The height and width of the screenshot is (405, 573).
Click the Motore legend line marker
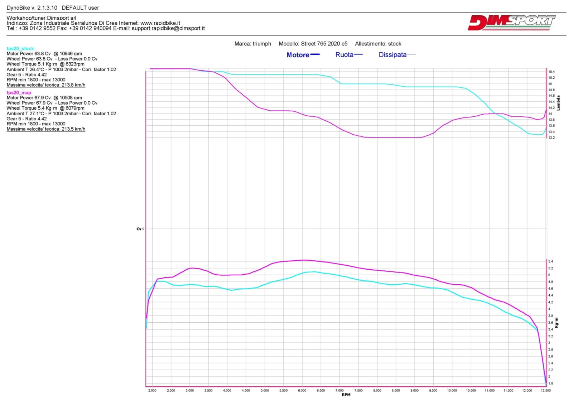coord(315,55)
